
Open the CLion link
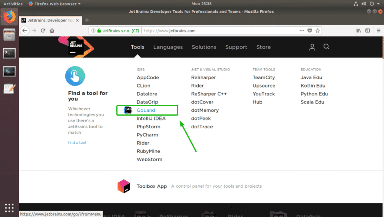[143, 86]
